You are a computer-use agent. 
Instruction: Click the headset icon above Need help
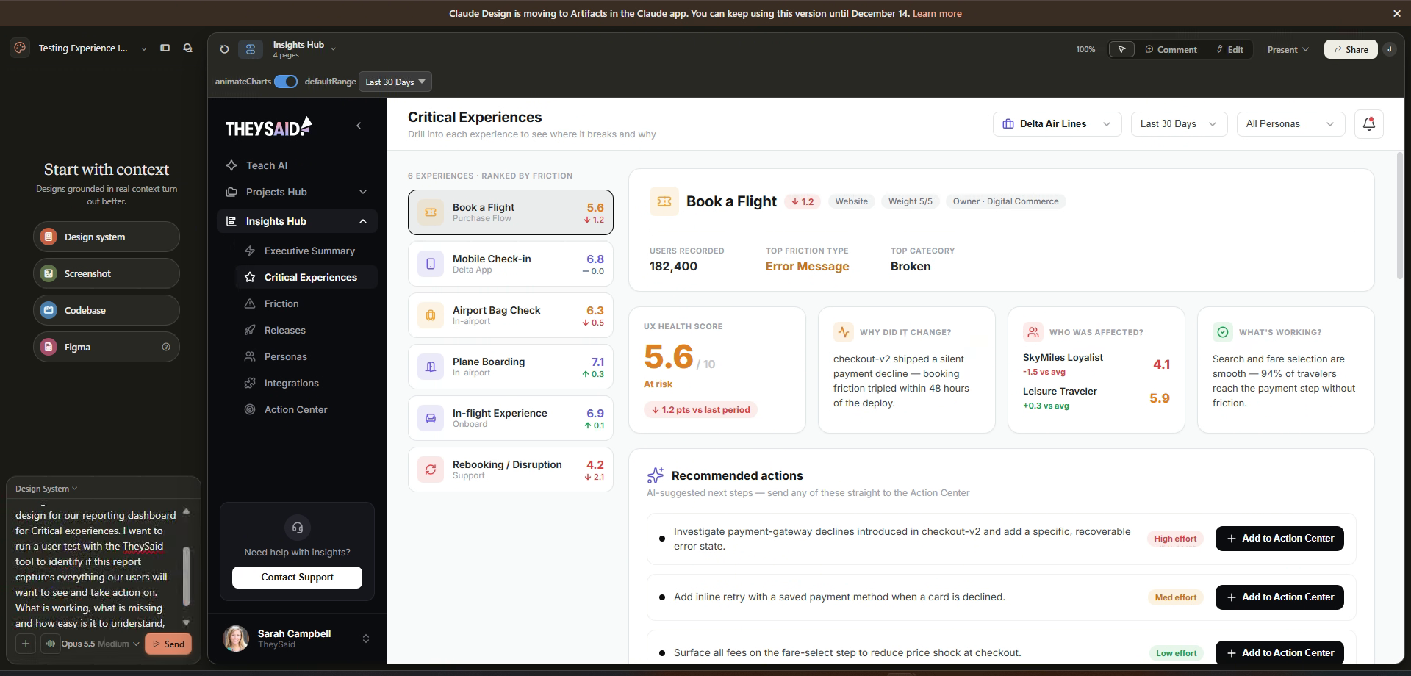tap(298, 528)
